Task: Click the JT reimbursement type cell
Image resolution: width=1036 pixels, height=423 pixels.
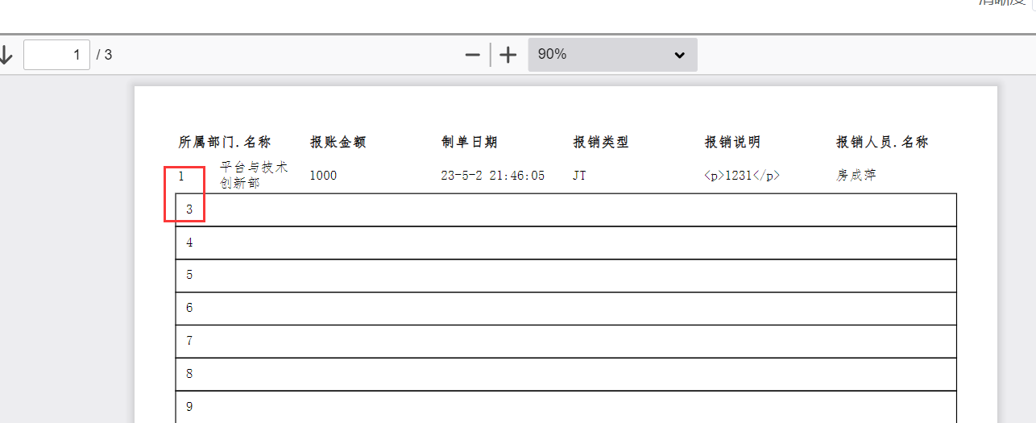Action: (579, 175)
